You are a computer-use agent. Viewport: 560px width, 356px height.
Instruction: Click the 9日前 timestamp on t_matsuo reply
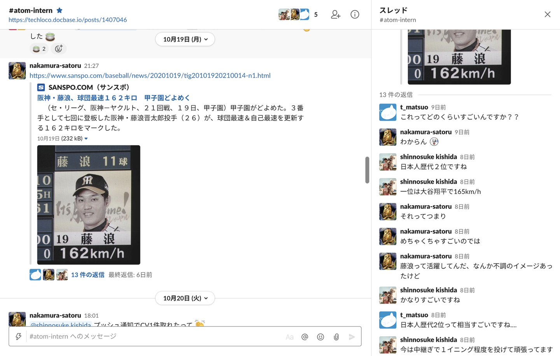(x=439, y=108)
